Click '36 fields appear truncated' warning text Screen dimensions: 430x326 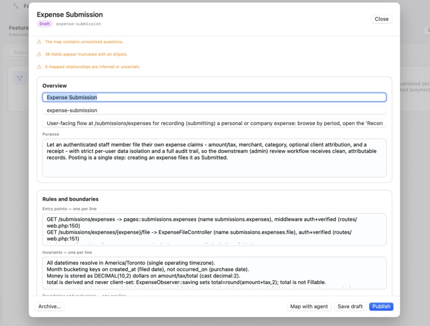coord(86,54)
